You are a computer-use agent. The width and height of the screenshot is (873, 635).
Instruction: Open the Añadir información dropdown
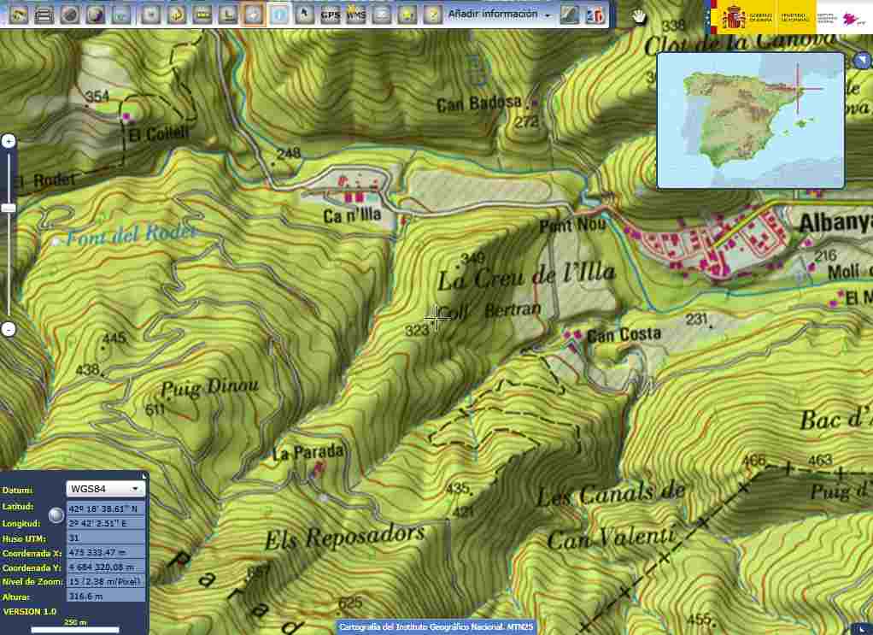pos(500,15)
